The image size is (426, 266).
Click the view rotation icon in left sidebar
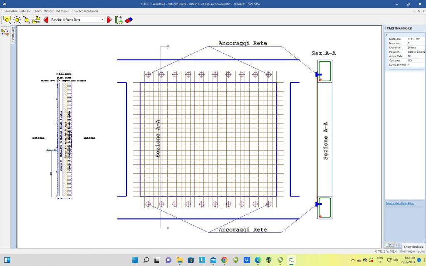tap(5, 32)
